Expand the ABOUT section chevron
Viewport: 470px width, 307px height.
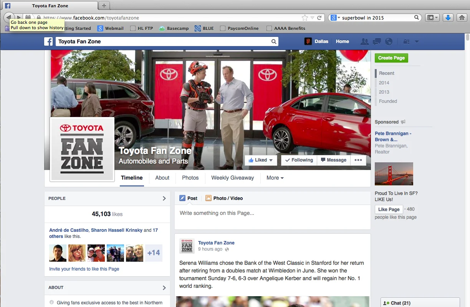click(x=164, y=287)
